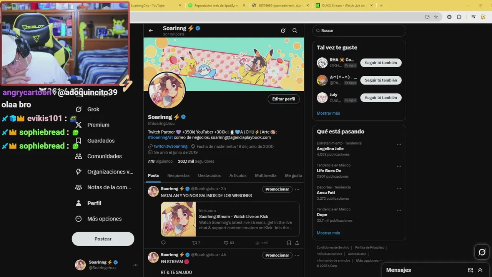The width and height of the screenshot is (492, 277).
Task: Switch to the Respuestas tab
Action: pyautogui.click(x=178, y=175)
